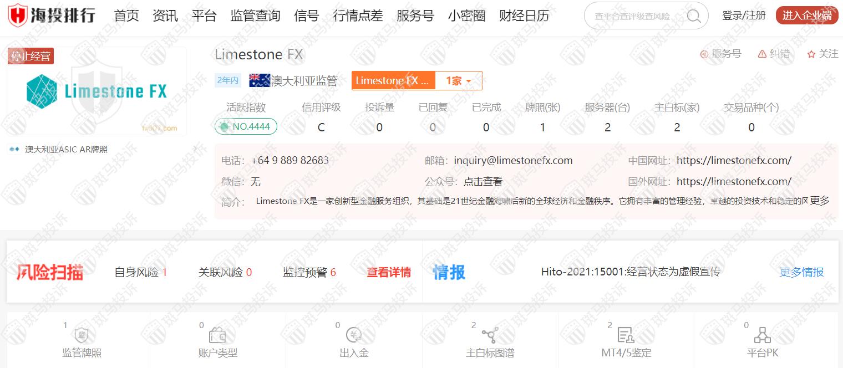
Task: Click 登录/注册 link
Action: pos(744,16)
